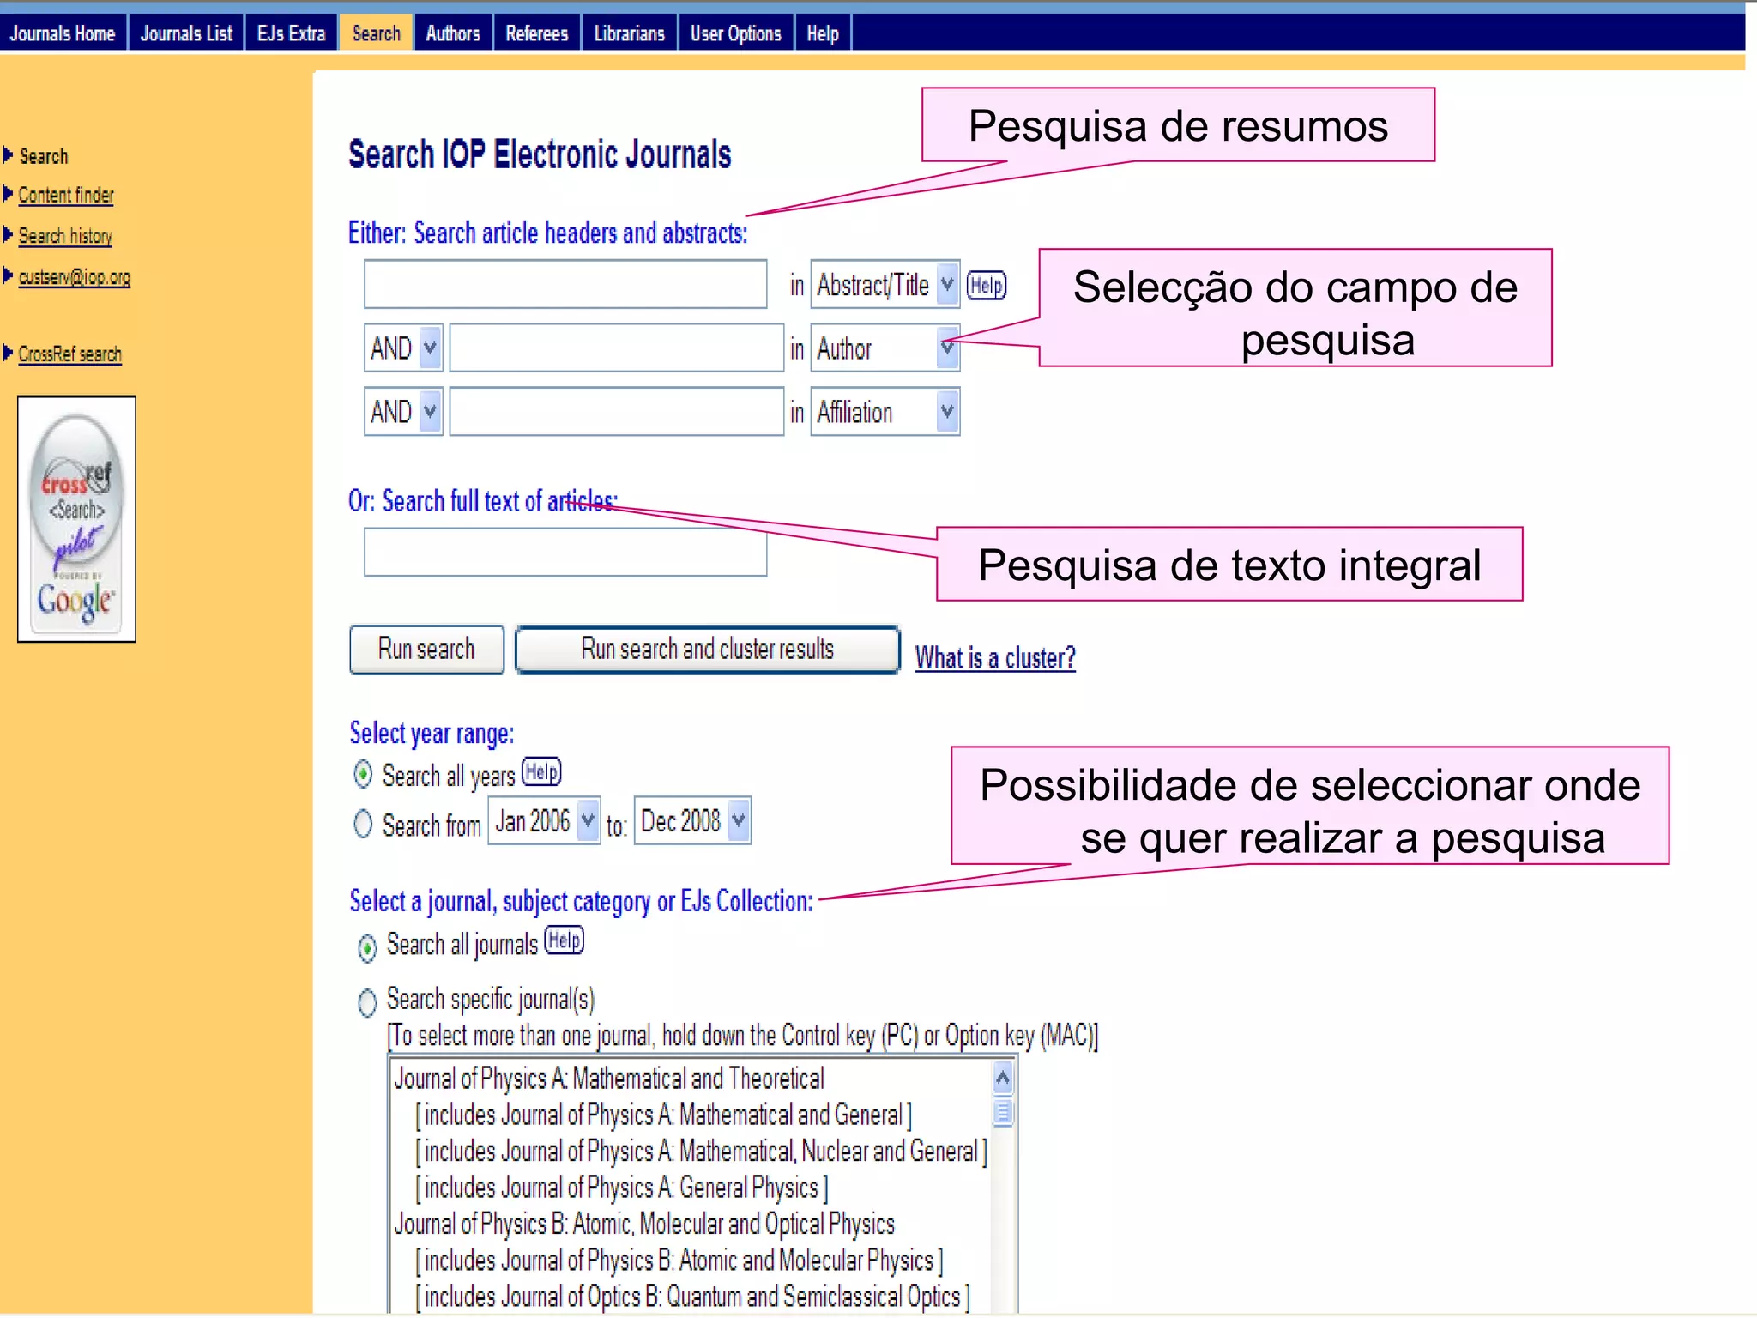Select the Search all journals radio button
Image resolution: width=1757 pixels, height=1318 pixels.
[367, 947]
